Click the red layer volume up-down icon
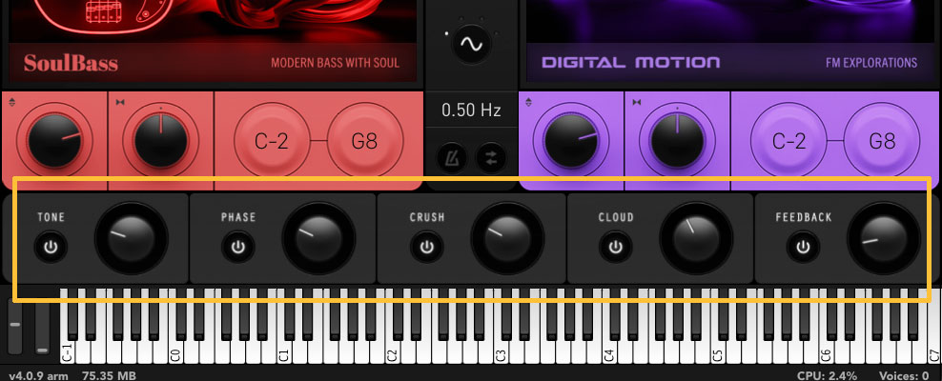 [12, 103]
